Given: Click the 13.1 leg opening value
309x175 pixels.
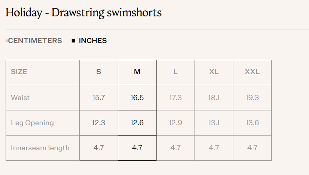Looking at the screenshot, I should pos(214,123).
